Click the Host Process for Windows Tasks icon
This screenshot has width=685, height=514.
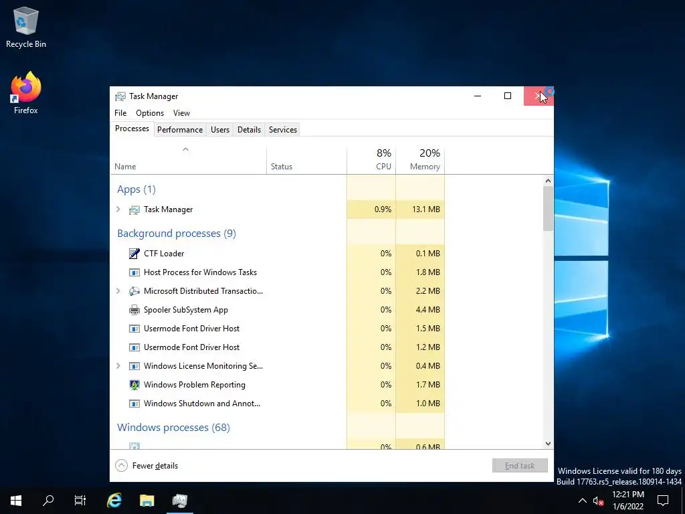(x=134, y=272)
